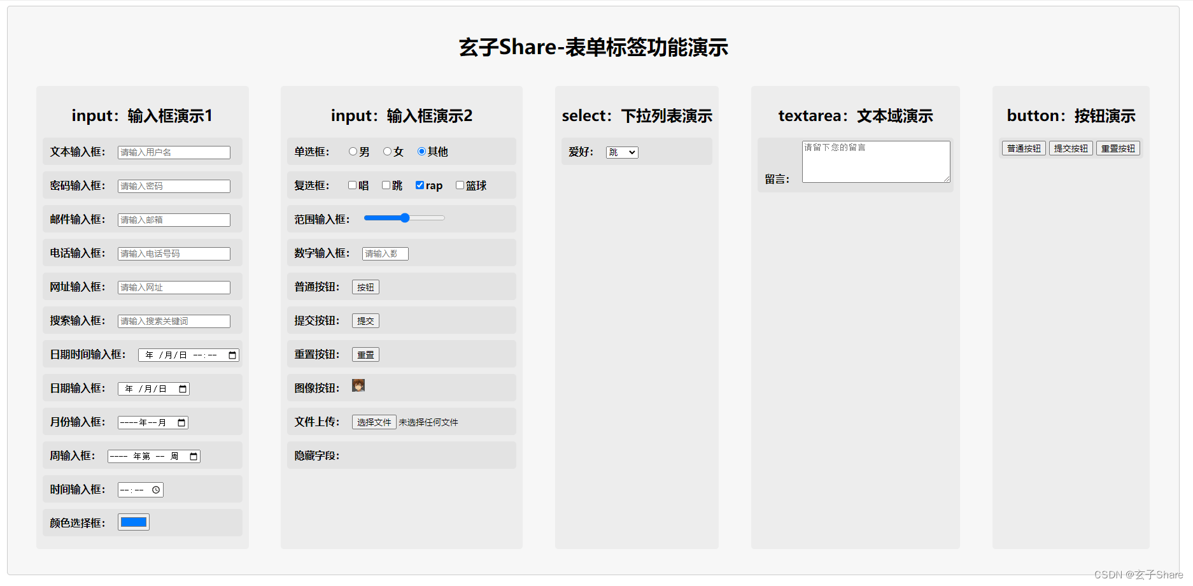Focus the 数字输入框 number field
The image size is (1193, 586).
(x=385, y=254)
